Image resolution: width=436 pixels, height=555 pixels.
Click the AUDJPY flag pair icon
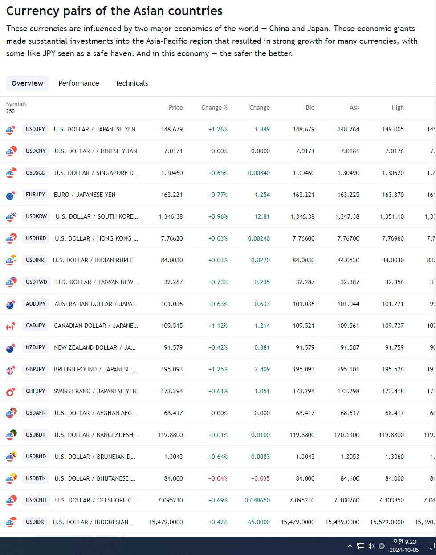12,304
